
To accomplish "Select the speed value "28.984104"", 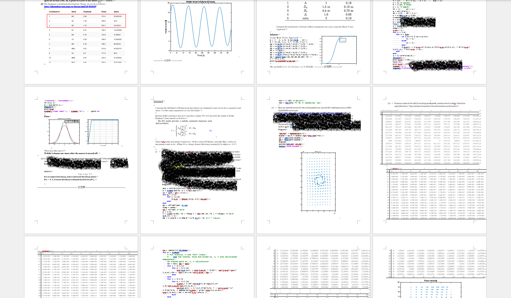I will coord(118,16).
